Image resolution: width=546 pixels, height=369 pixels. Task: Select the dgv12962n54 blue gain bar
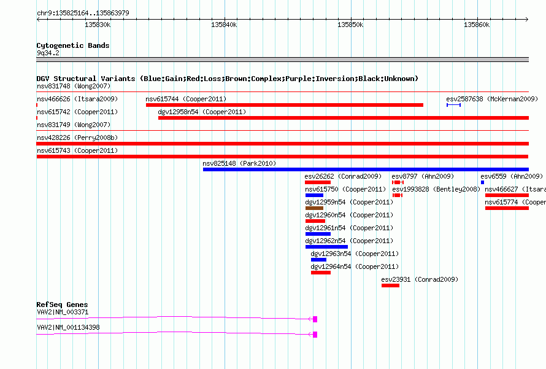[x=326, y=247]
